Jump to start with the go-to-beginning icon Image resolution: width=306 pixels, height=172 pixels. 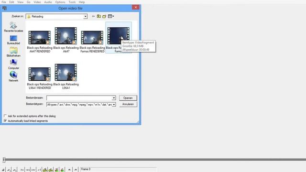click(22, 170)
